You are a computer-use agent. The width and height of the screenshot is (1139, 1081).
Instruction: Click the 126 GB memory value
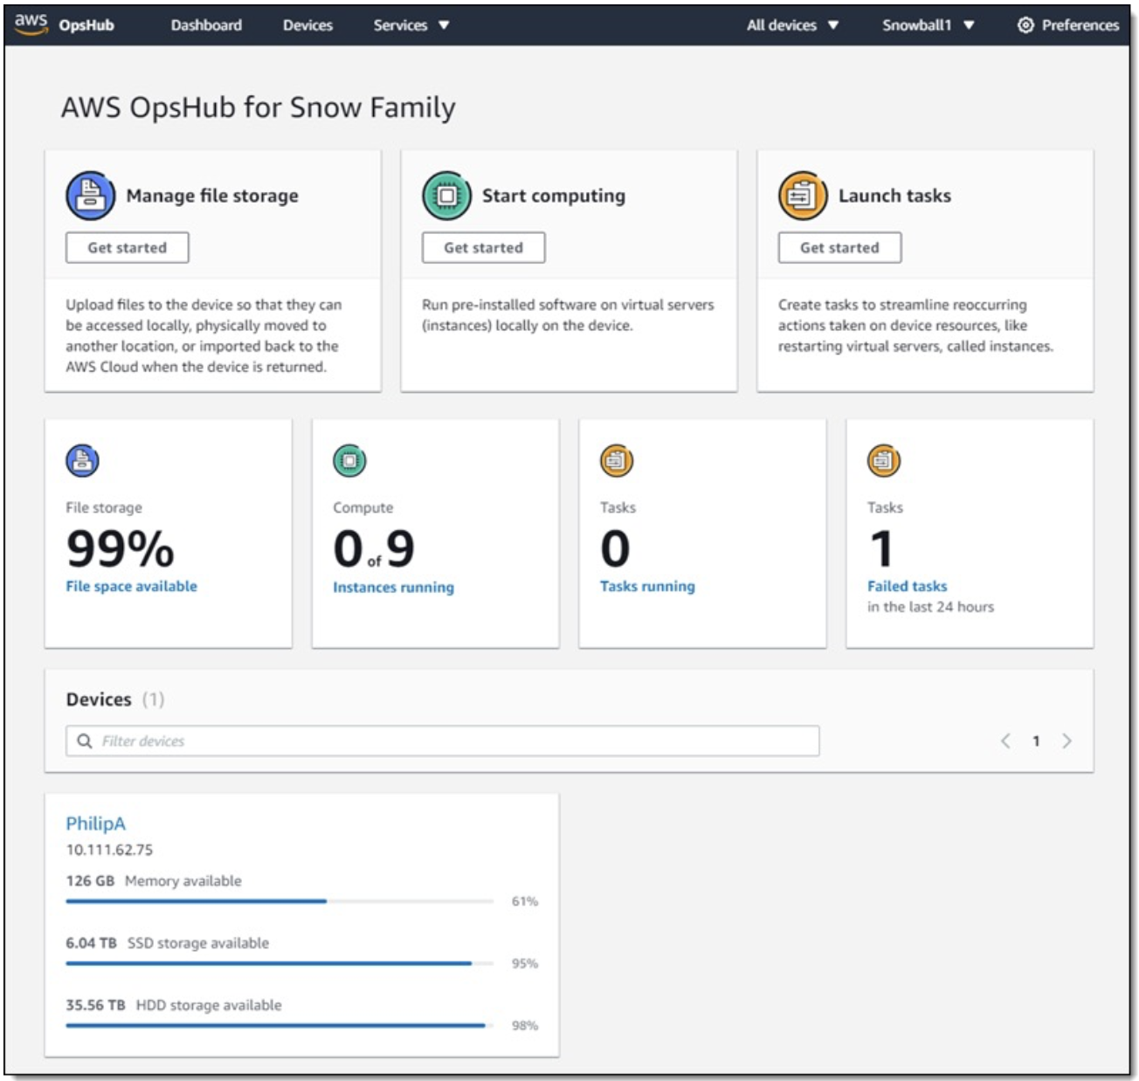(90, 880)
